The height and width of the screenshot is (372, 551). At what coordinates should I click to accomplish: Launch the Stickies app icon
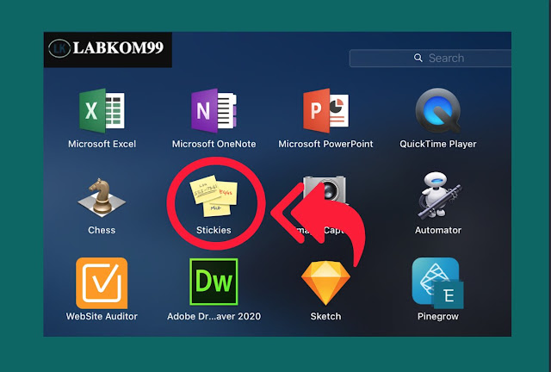coord(214,195)
